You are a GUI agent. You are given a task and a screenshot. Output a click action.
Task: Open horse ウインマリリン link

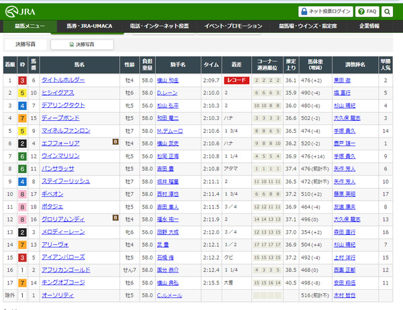point(60,156)
